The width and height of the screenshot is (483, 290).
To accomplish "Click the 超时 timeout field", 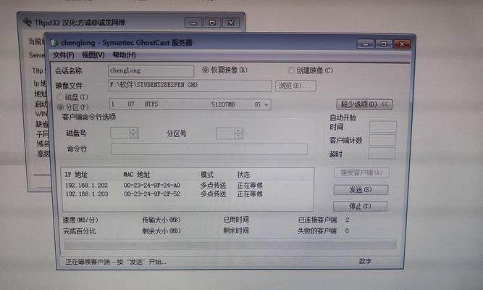I will [382, 153].
